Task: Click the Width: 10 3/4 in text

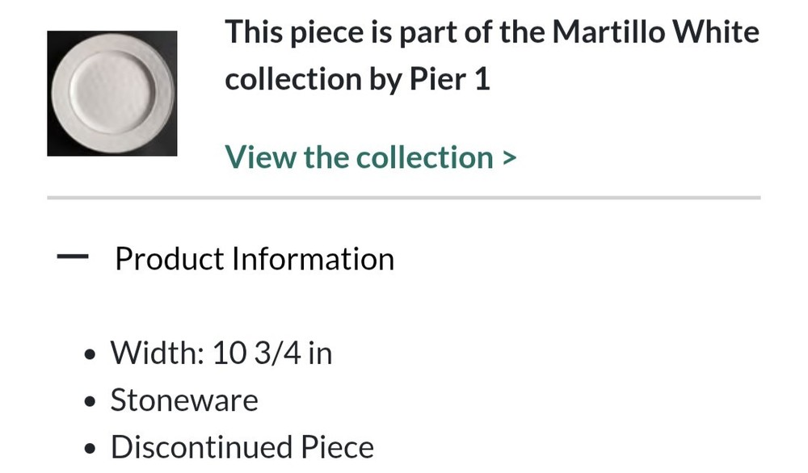Action: click(x=221, y=353)
